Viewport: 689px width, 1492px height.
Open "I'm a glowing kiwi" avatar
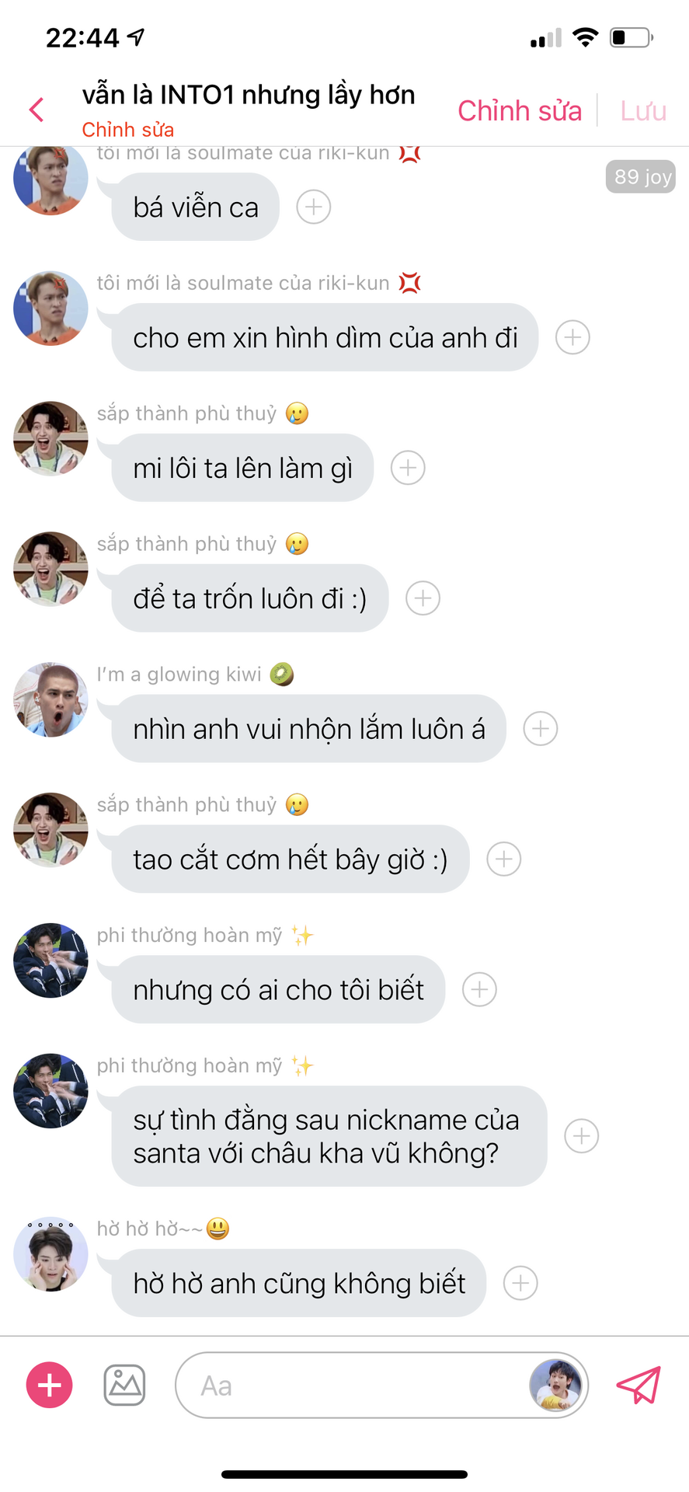click(50, 699)
